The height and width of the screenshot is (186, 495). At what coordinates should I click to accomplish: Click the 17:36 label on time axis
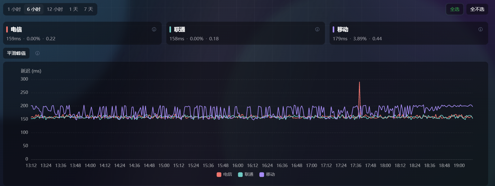[x=356, y=166]
